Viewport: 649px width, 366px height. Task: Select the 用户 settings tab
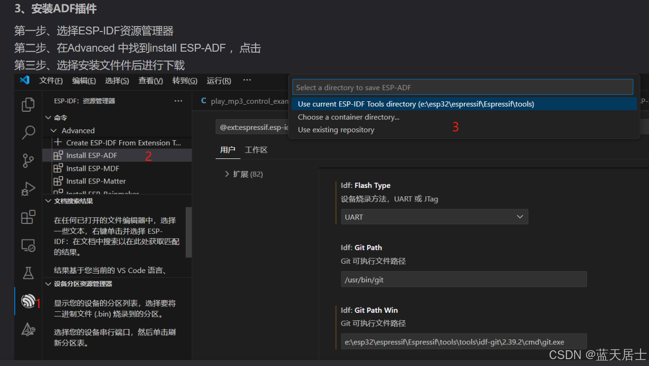tap(227, 150)
